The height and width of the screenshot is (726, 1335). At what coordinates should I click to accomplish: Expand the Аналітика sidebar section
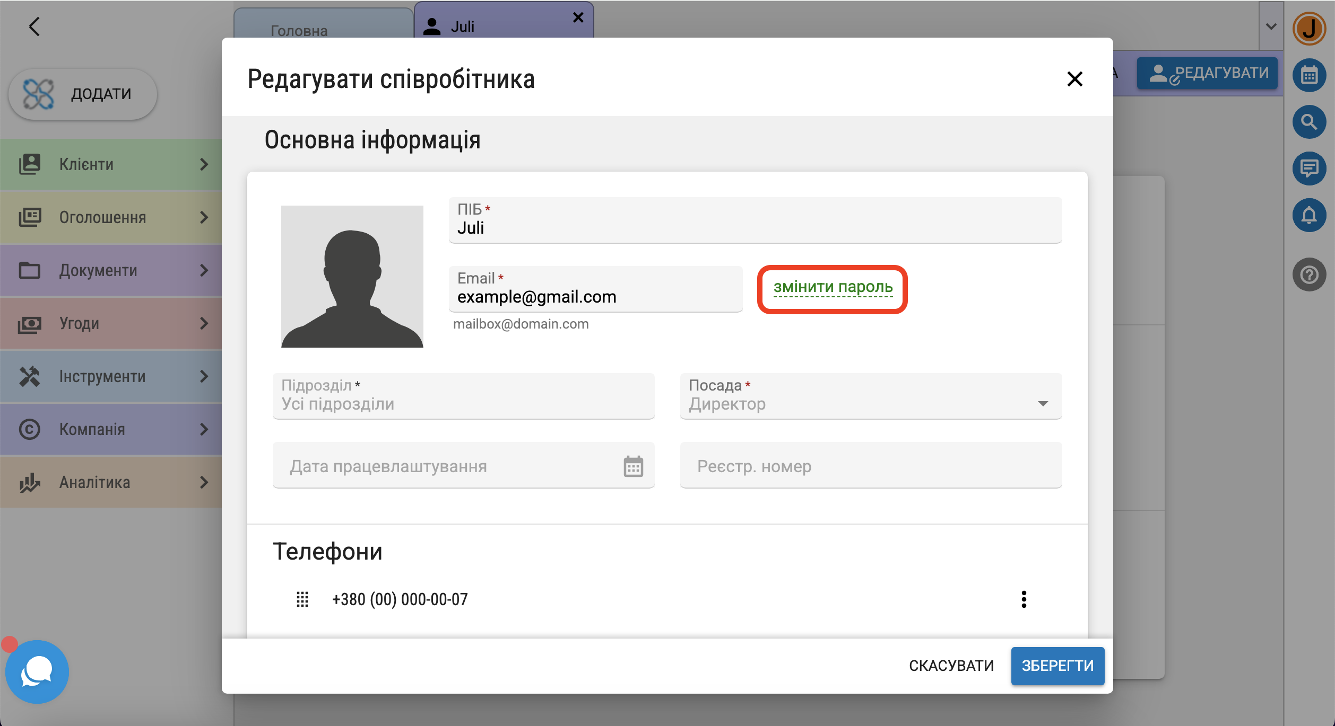(x=111, y=482)
